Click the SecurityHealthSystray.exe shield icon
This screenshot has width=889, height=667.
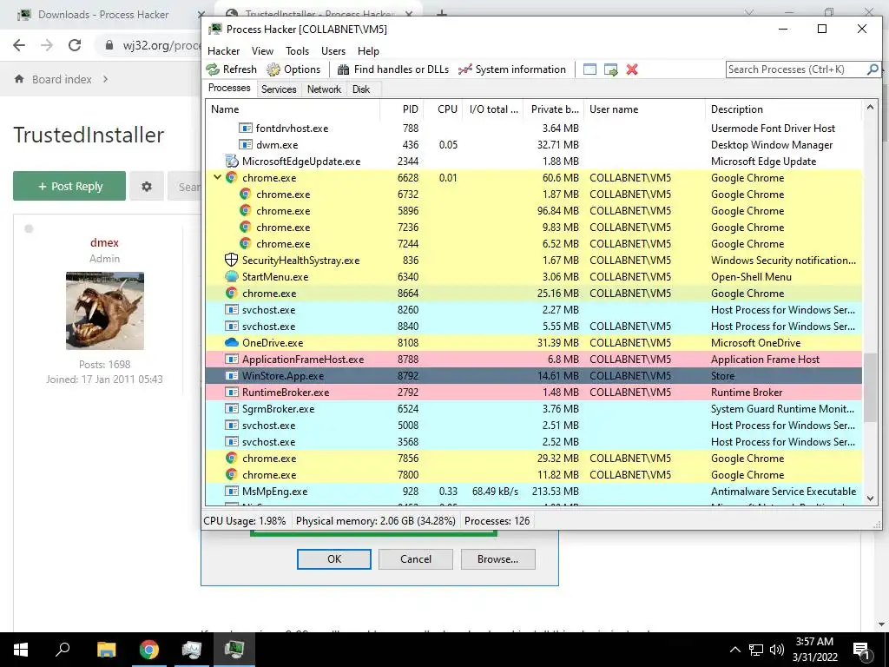click(x=231, y=261)
